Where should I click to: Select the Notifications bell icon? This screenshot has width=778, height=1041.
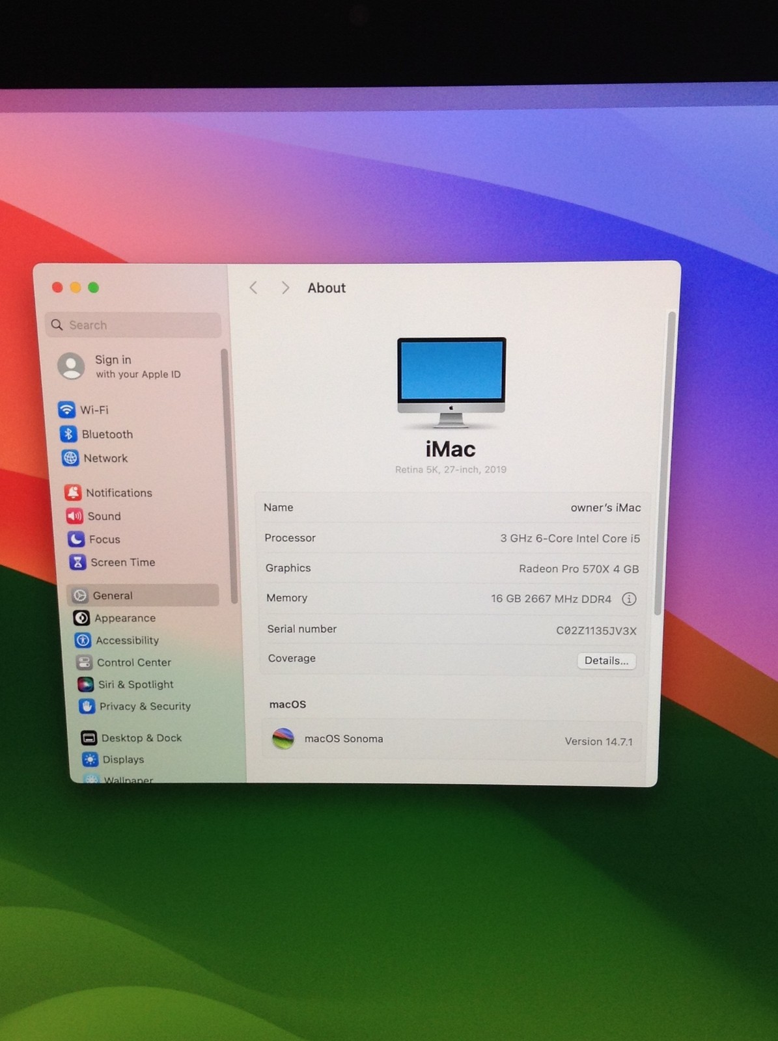[73, 493]
